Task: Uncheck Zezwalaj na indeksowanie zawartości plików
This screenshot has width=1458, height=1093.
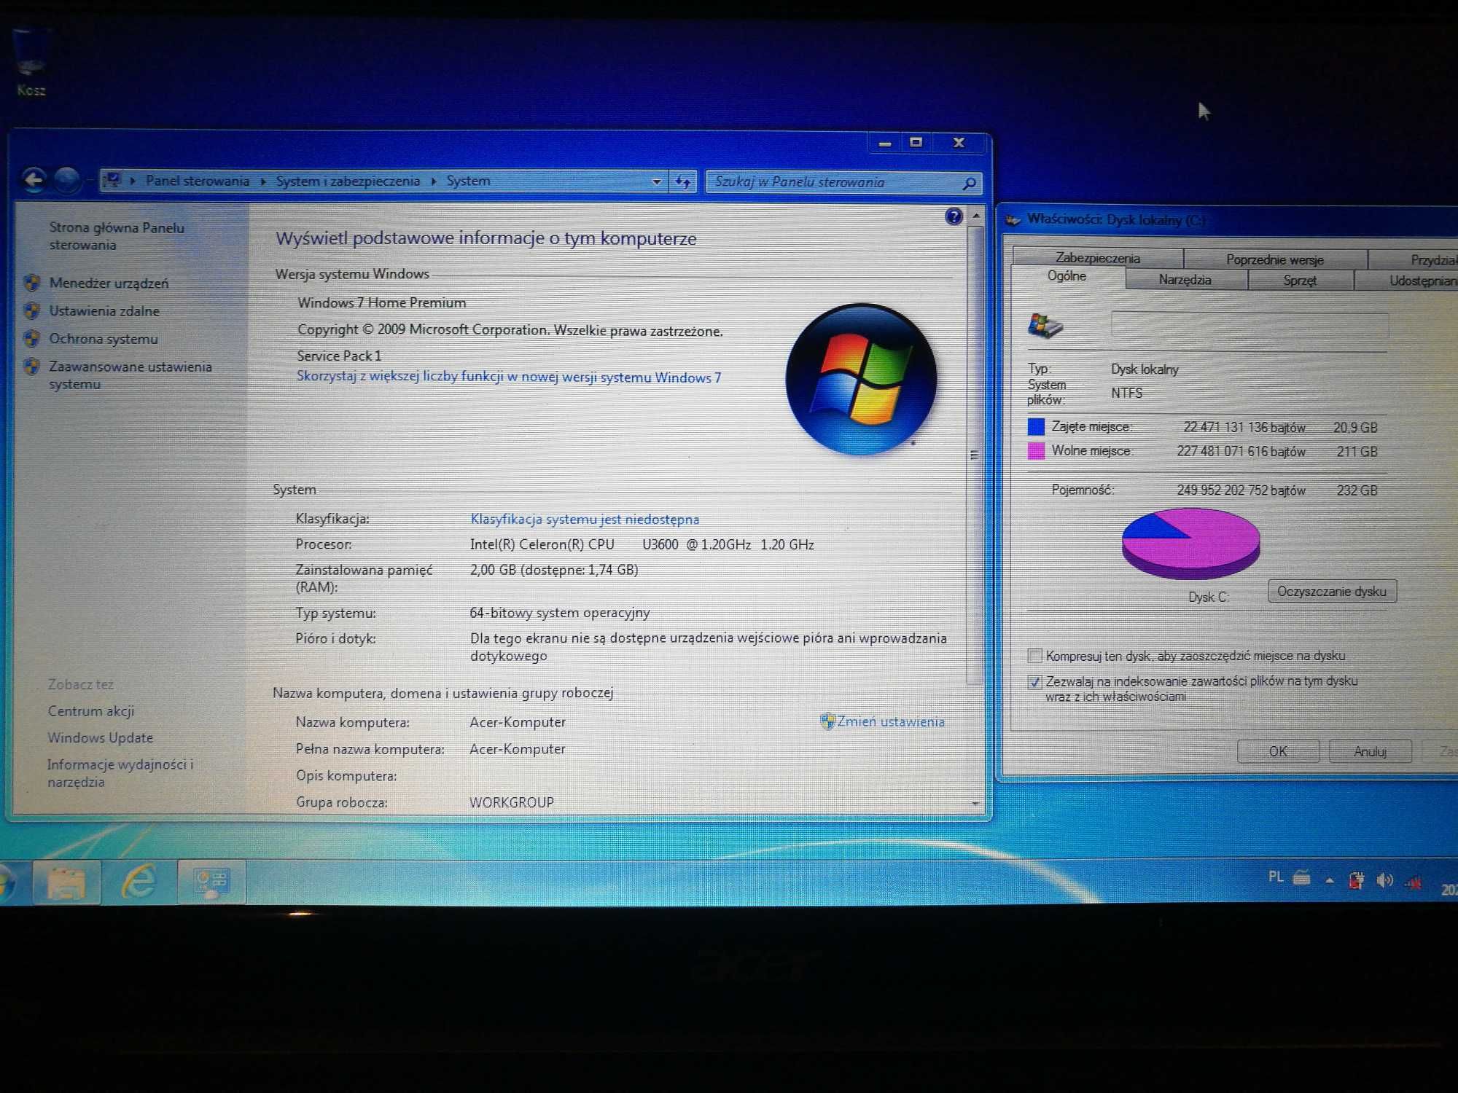Action: pos(1034,682)
